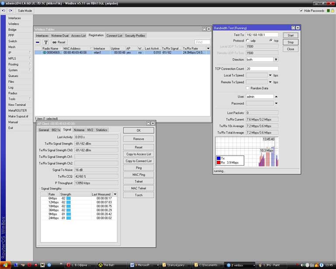Image resolution: width=336 pixels, height=269 pixels.
Task: Click the undo arrow in WinBox toolbar
Action: tap(3, 11)
